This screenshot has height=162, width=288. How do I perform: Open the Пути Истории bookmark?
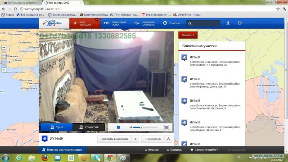(124, 15)
